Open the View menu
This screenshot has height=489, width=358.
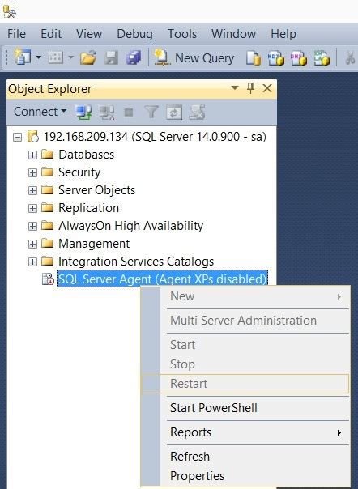89,34
